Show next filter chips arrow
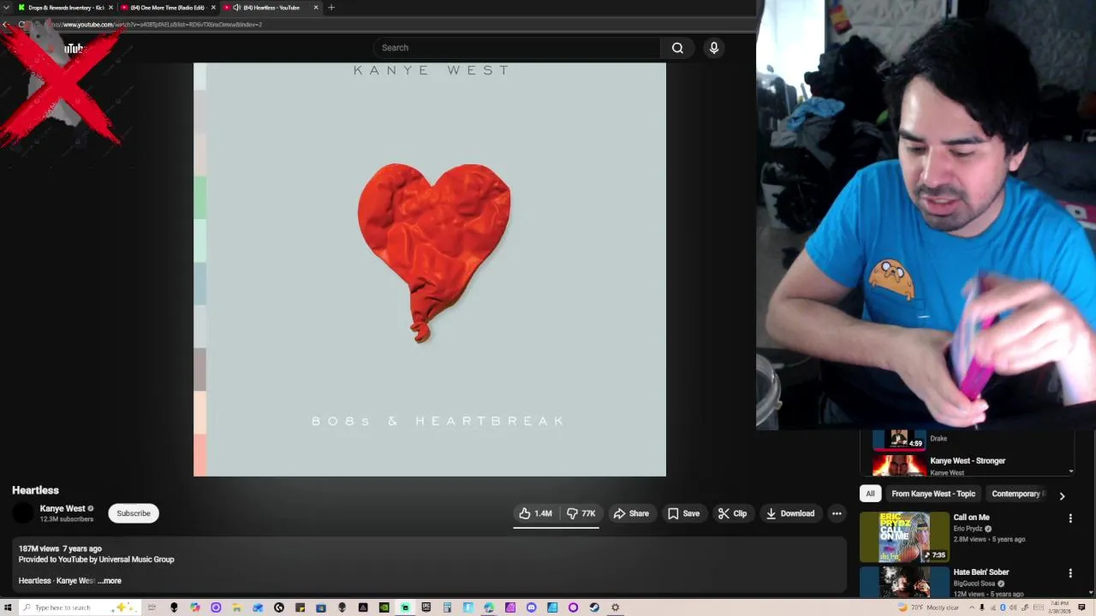The image size is (1096, 616). pos(1062,495)
